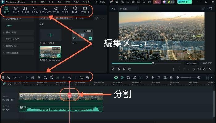Viewport: 216px width, 123px height.
Task: Open the 表示 menu
Action: pos(59,2)
